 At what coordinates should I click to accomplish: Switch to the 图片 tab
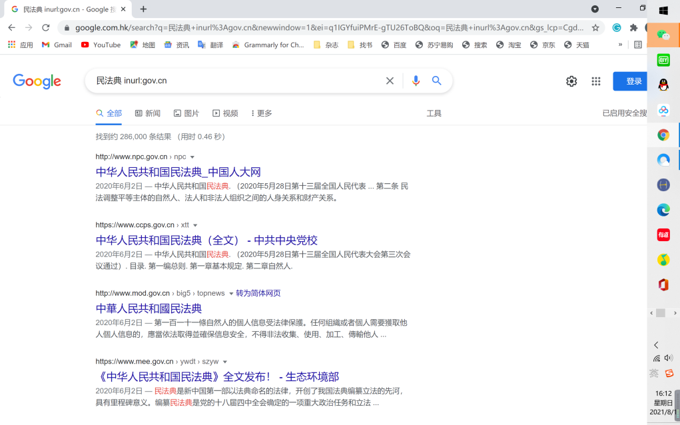pos(186,113)
